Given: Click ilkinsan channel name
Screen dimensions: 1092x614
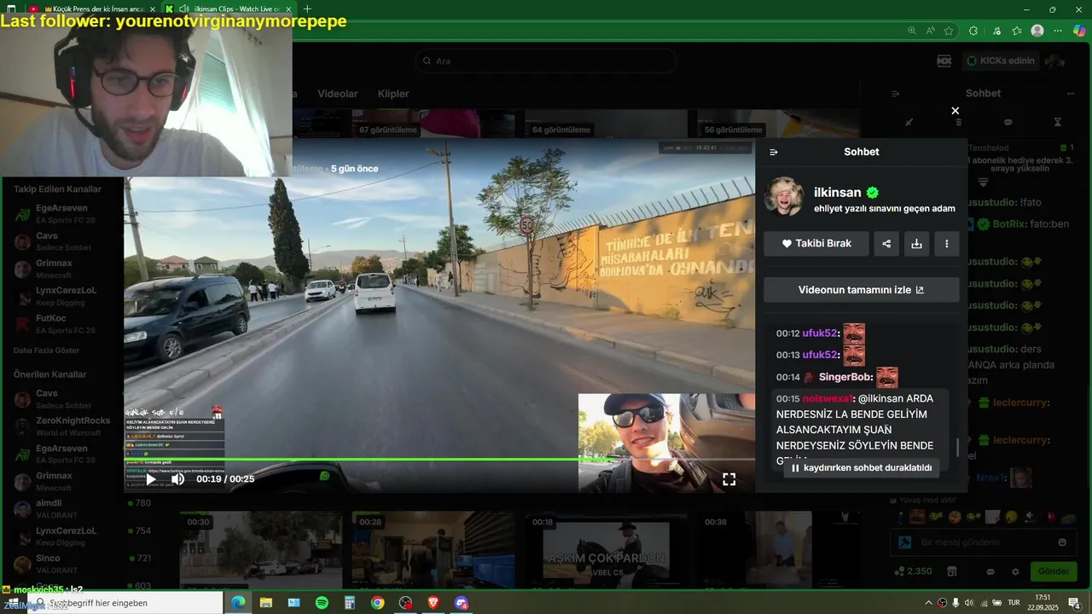Looking at the screenshot, I should (x=838, y=193).
